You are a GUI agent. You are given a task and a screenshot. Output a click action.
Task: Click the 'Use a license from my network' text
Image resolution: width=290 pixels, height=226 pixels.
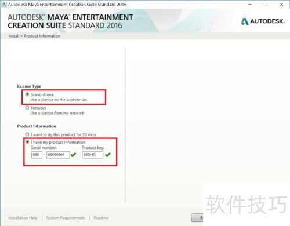(x=57, y=113)
